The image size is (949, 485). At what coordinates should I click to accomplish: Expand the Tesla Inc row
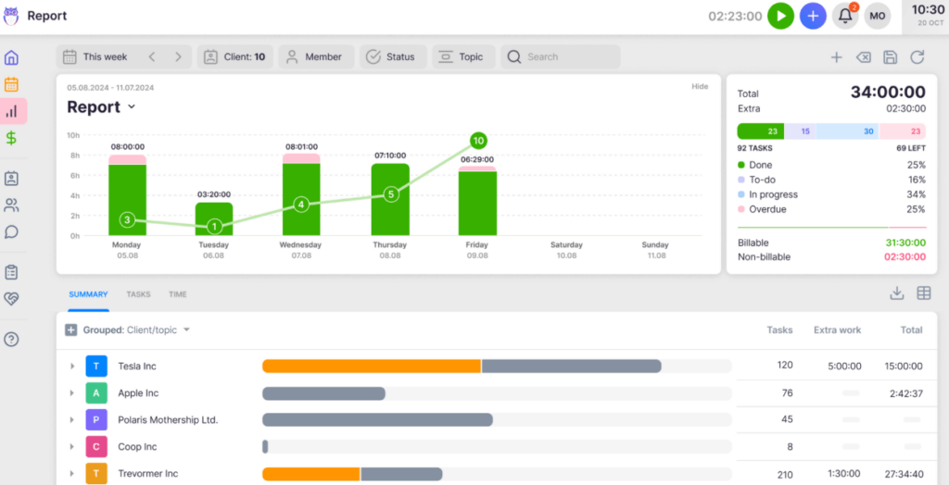[72, 367]
